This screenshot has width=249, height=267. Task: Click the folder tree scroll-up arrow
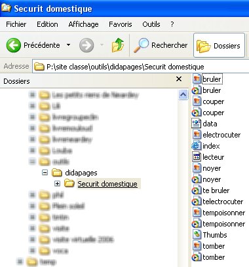tap(183, 95)
